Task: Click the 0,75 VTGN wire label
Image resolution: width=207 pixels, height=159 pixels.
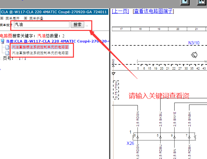Action: click(116, 90)
